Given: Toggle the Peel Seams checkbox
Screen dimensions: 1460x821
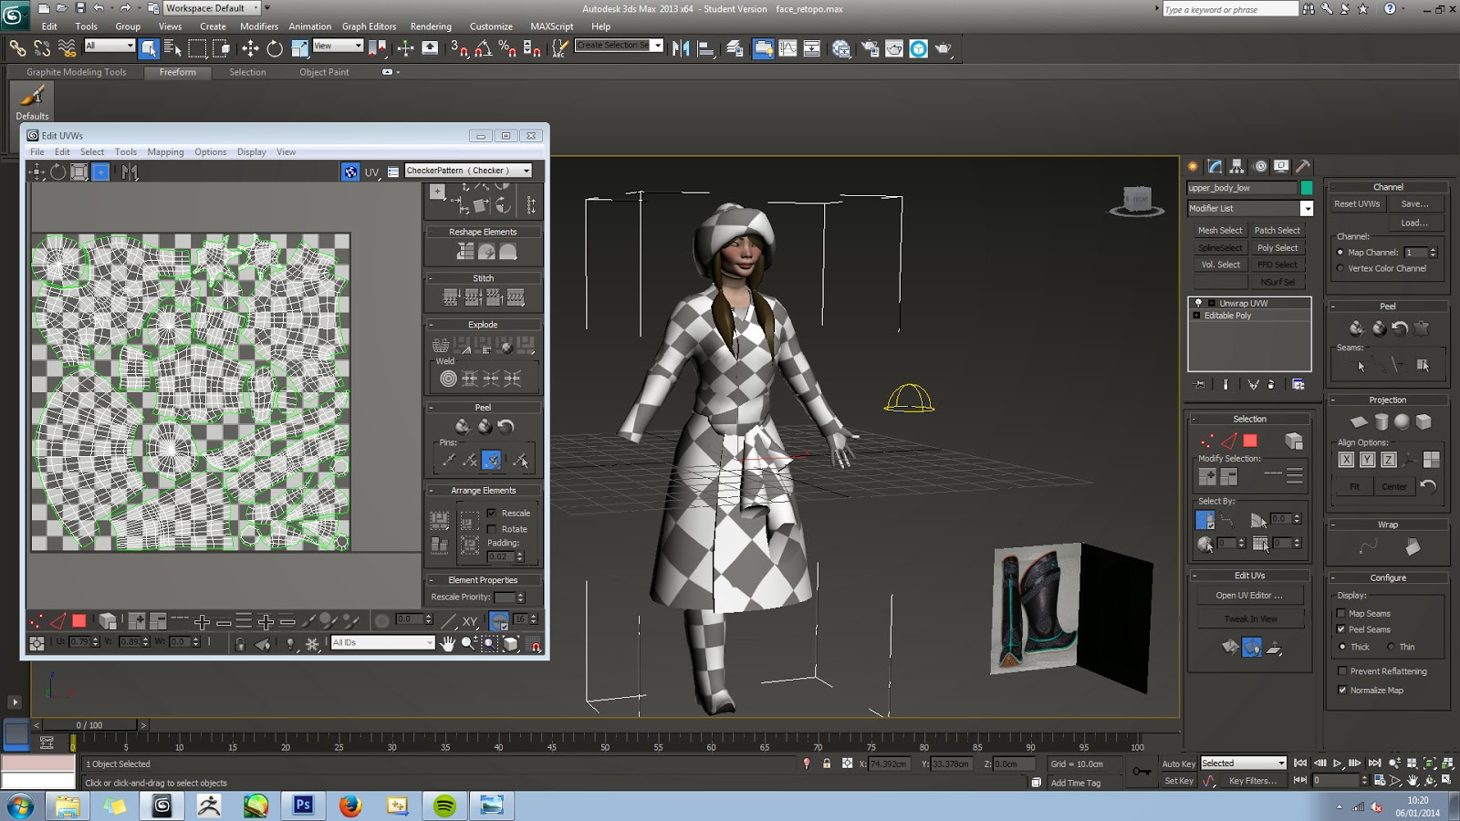Looking at the screenshot, I should pyautogui.click(x=1341, y=629).
